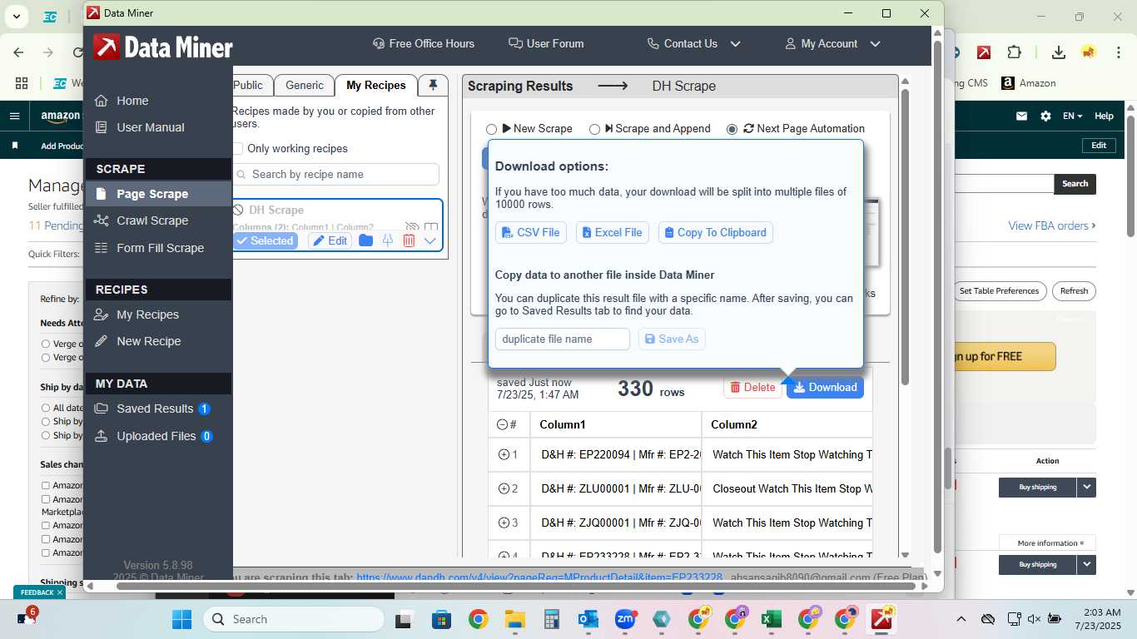Open Excel from the taskbar

tap(771, 619)
